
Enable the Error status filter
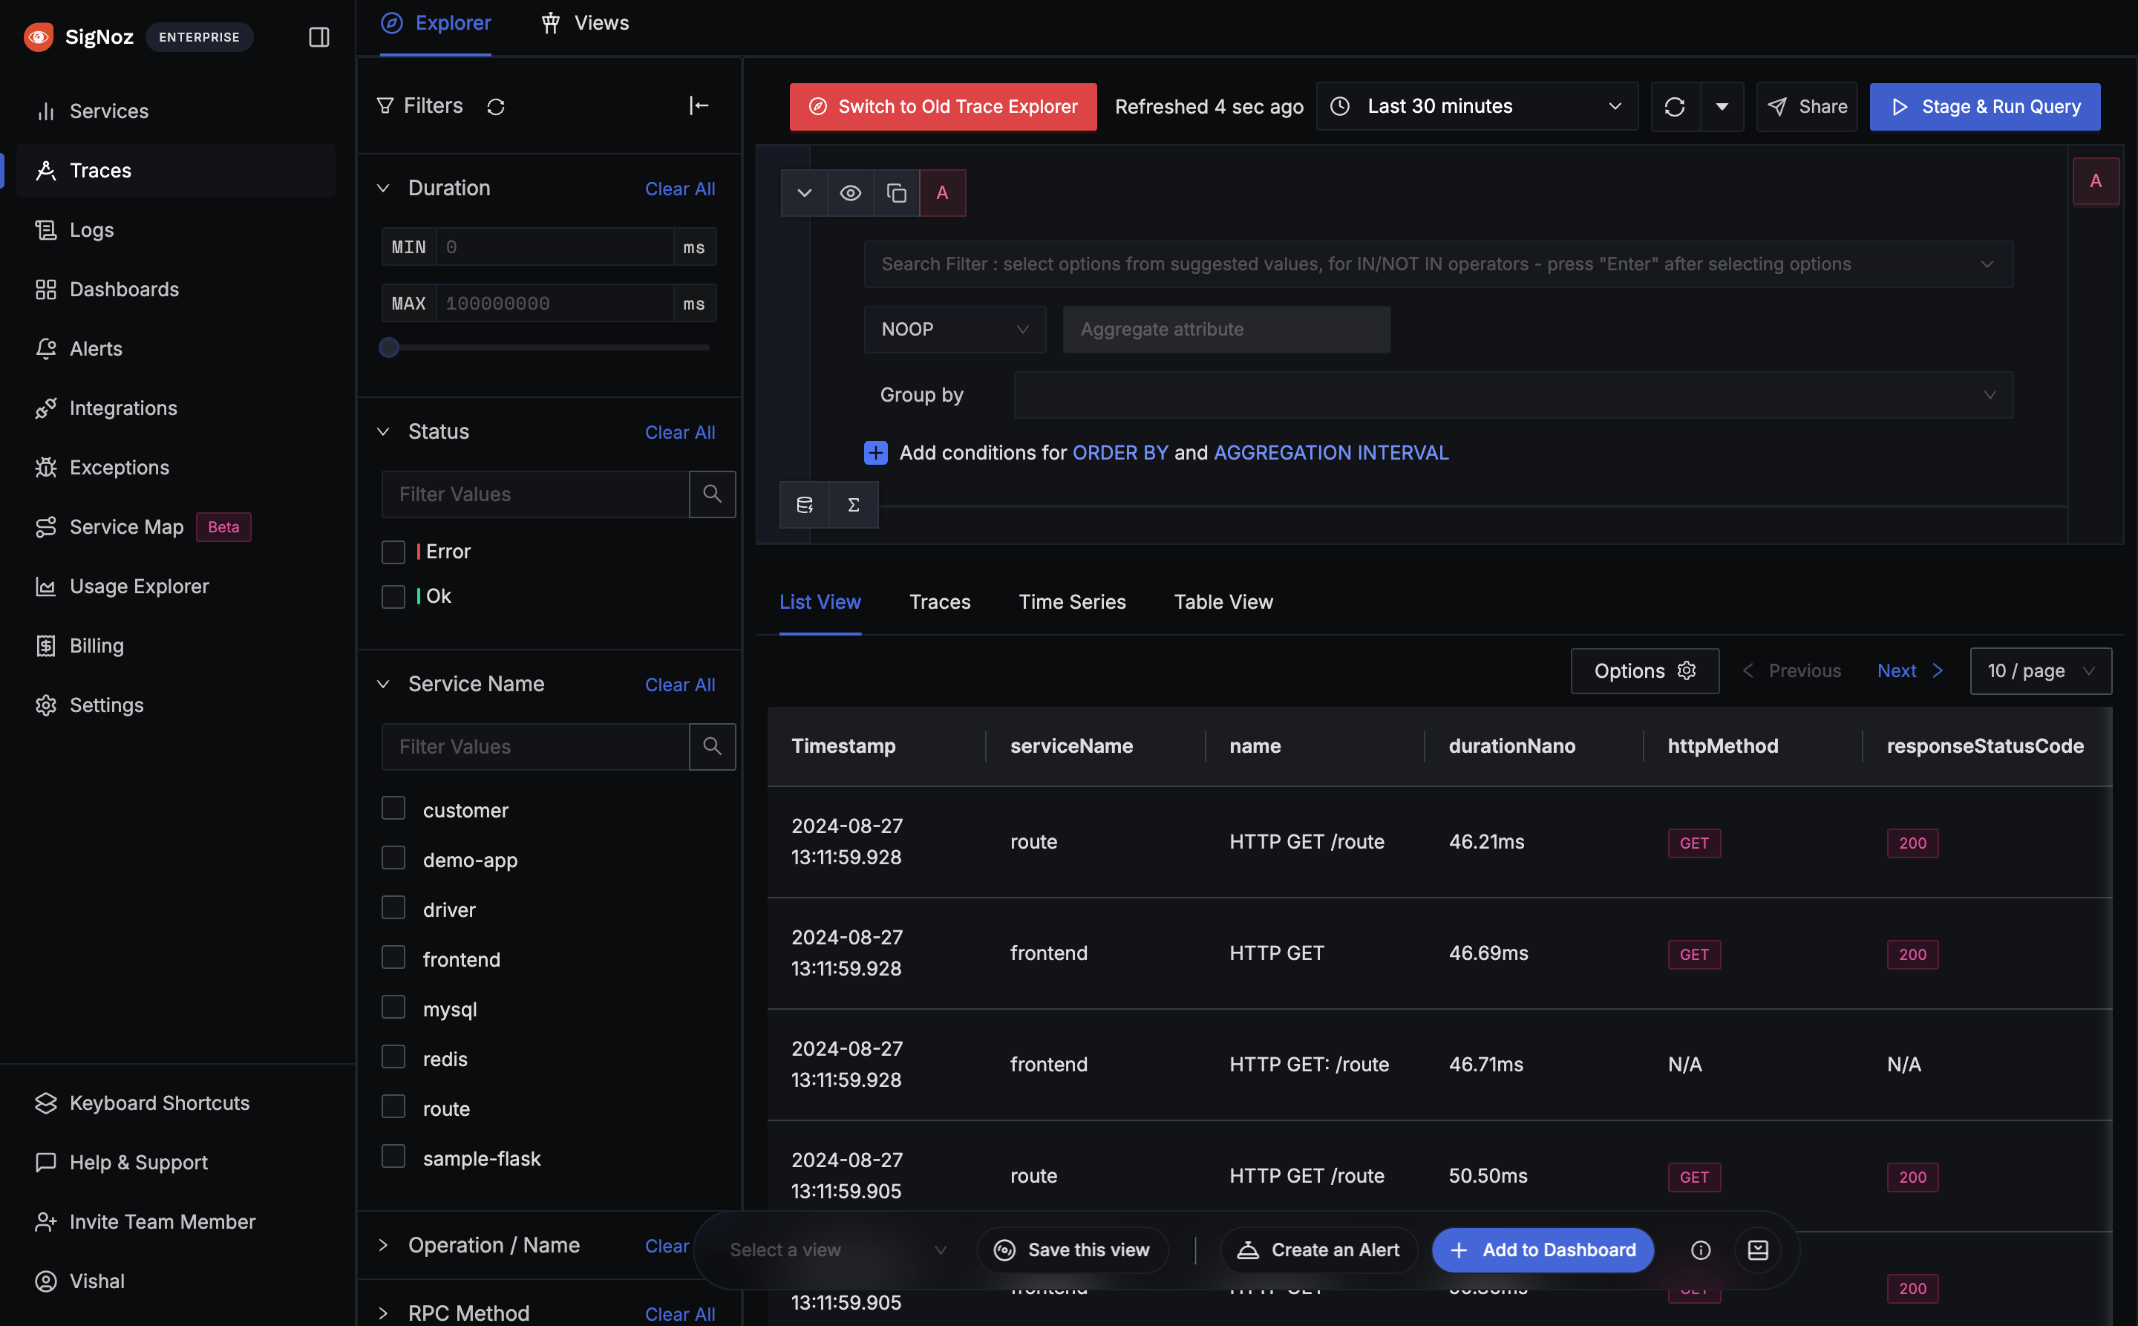(x=393, y=552)
